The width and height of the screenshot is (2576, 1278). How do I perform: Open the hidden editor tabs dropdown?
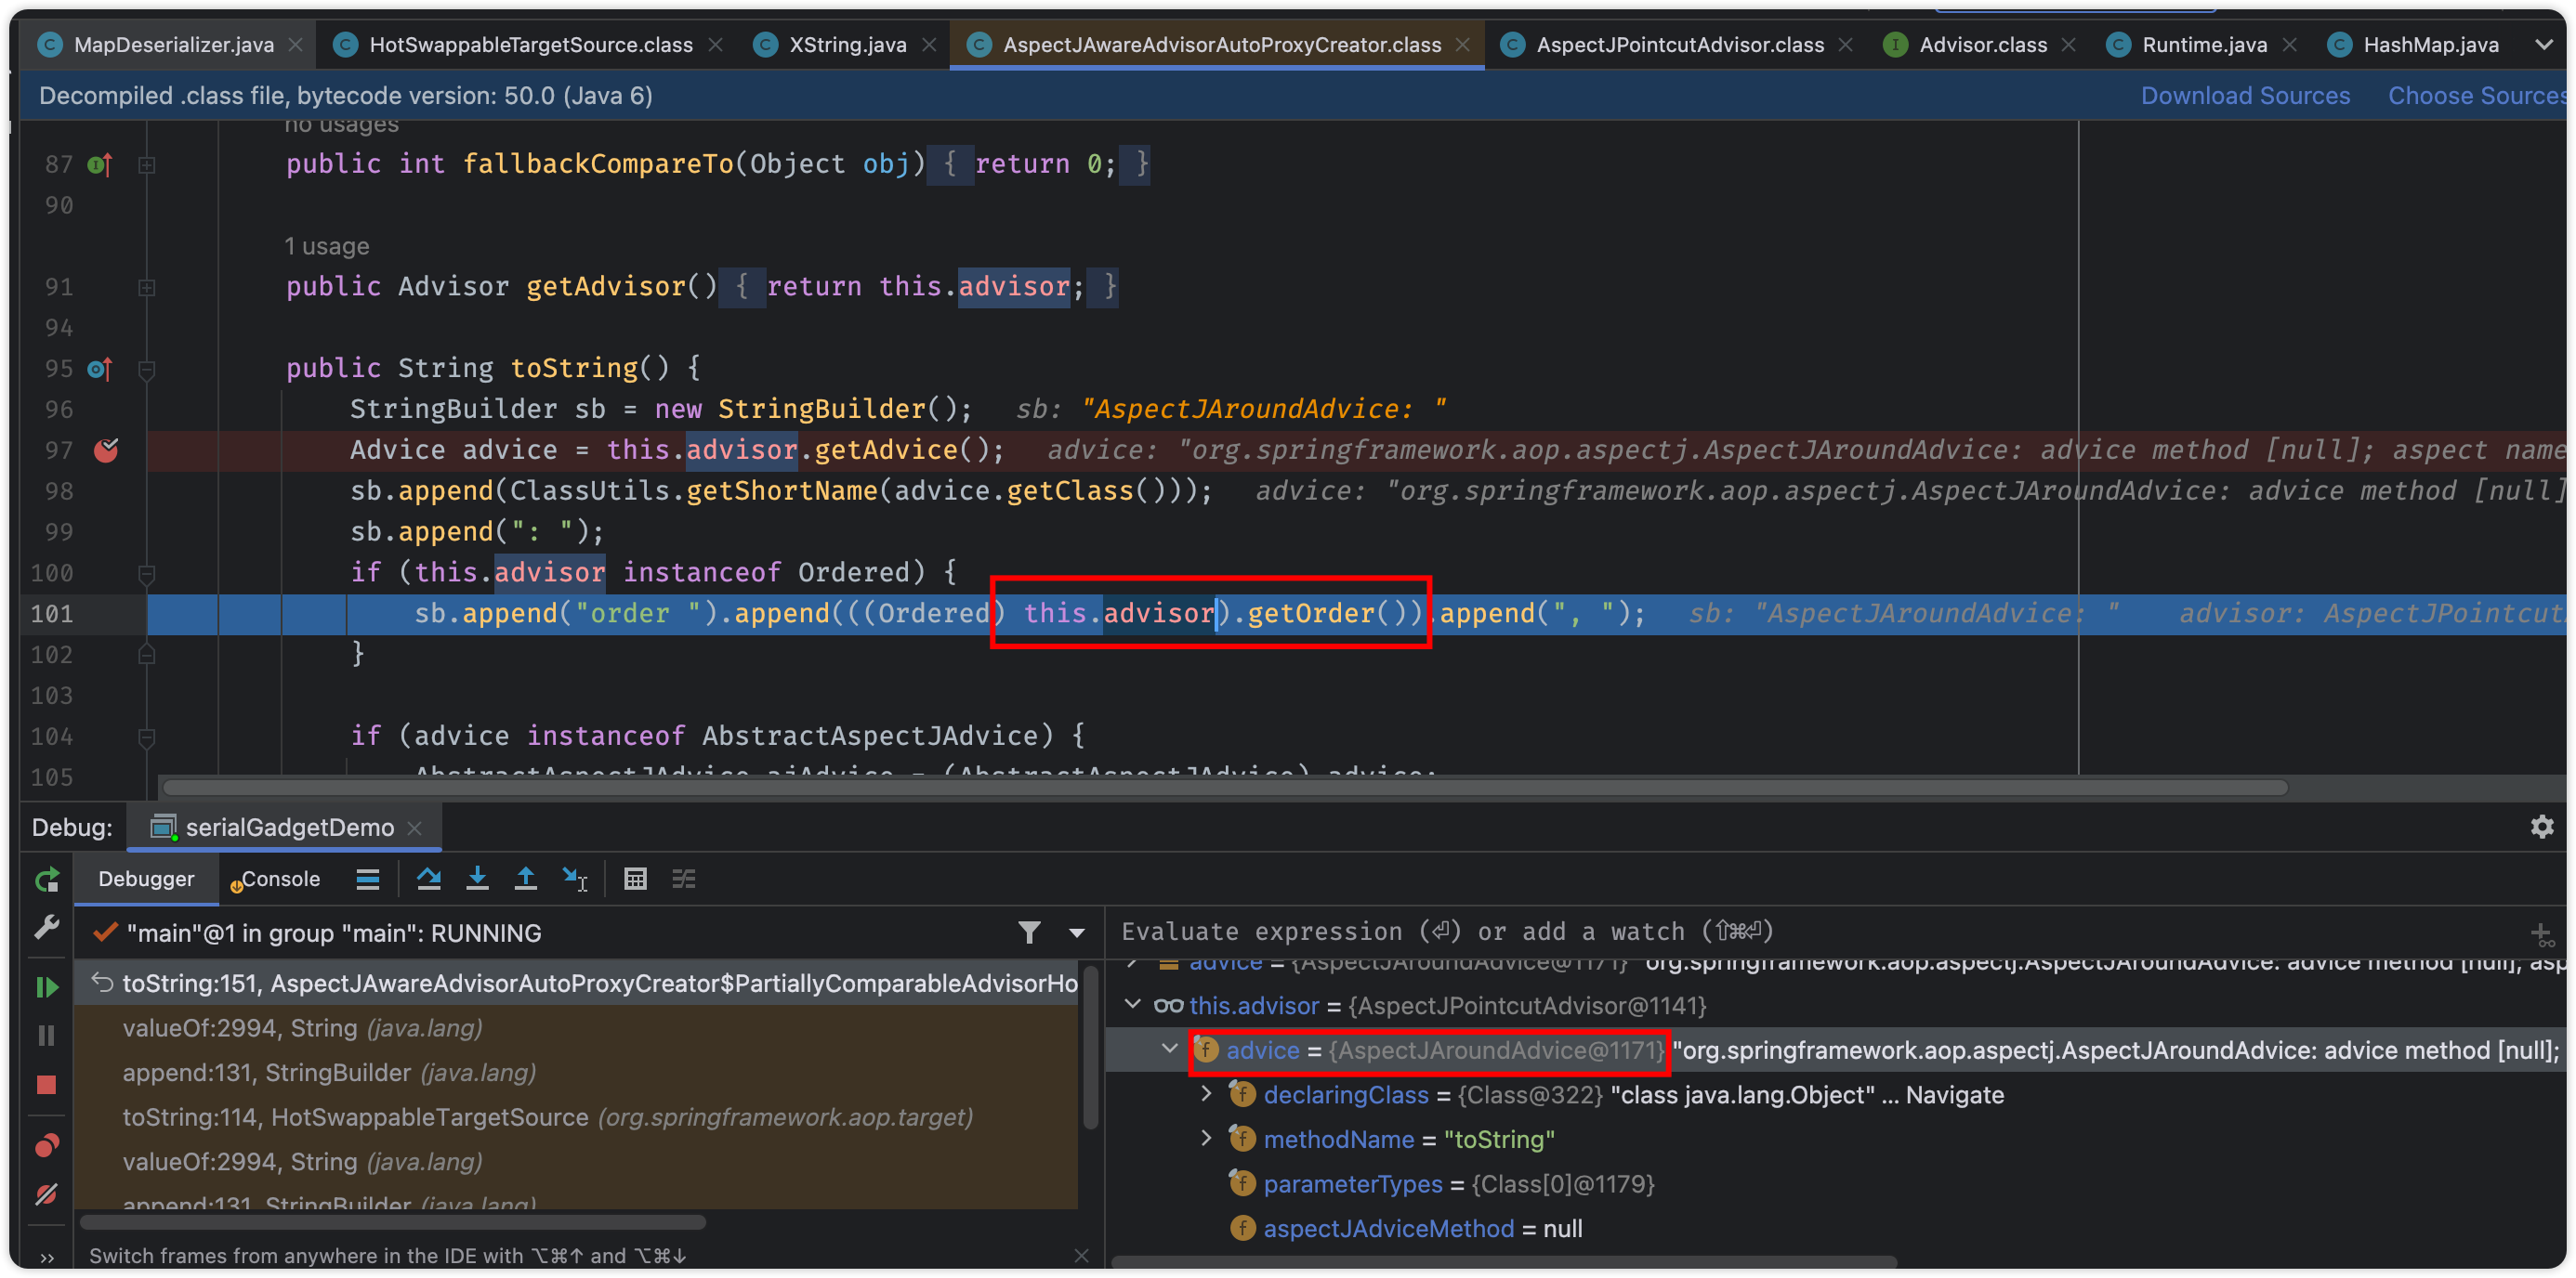pos(2544,45)
